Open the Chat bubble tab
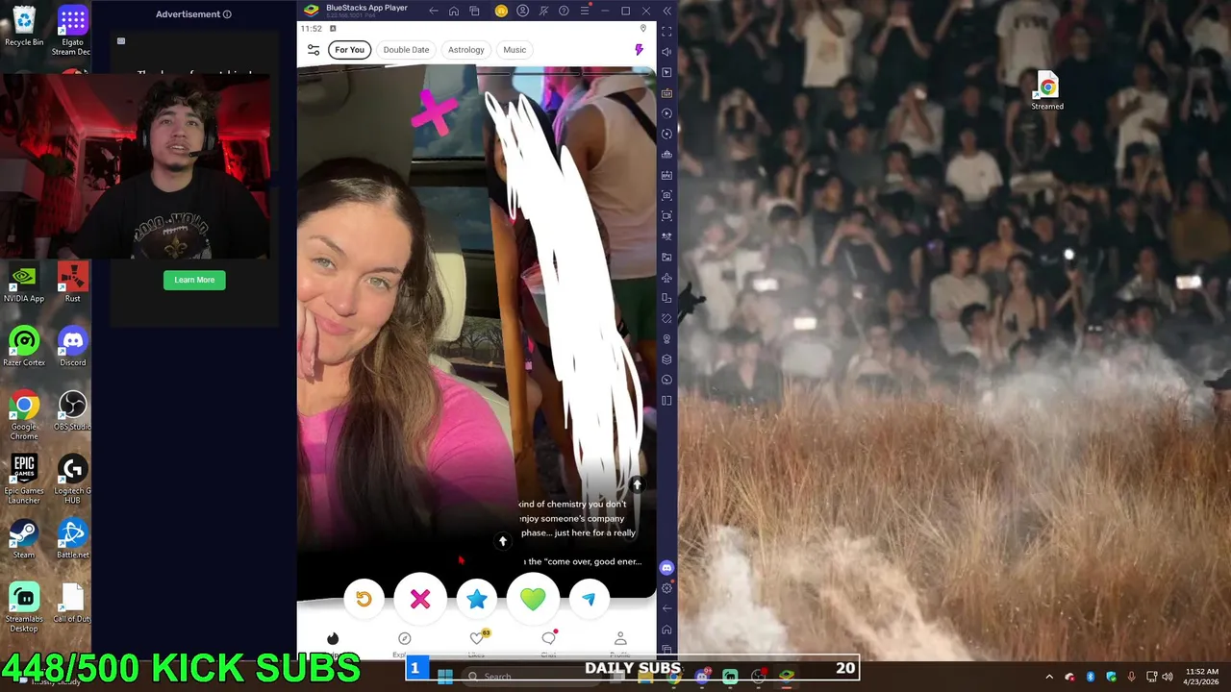Screen dimensions: 1231x692 [x=549, y=639]
